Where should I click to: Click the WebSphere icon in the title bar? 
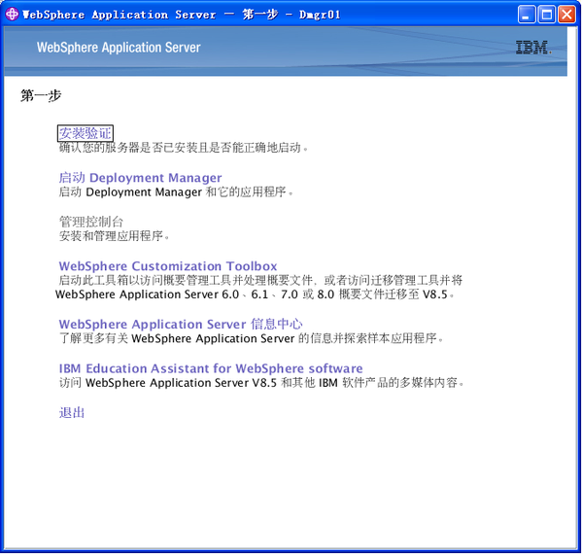pos(12,15)
